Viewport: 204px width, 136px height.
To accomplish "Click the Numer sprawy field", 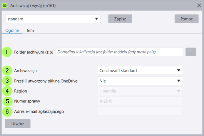I will pyautogui.click(x=140, y=101).
